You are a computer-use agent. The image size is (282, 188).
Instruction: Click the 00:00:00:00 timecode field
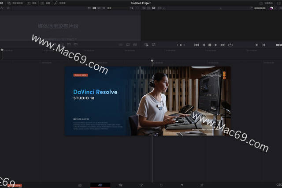tap(260, 8)
